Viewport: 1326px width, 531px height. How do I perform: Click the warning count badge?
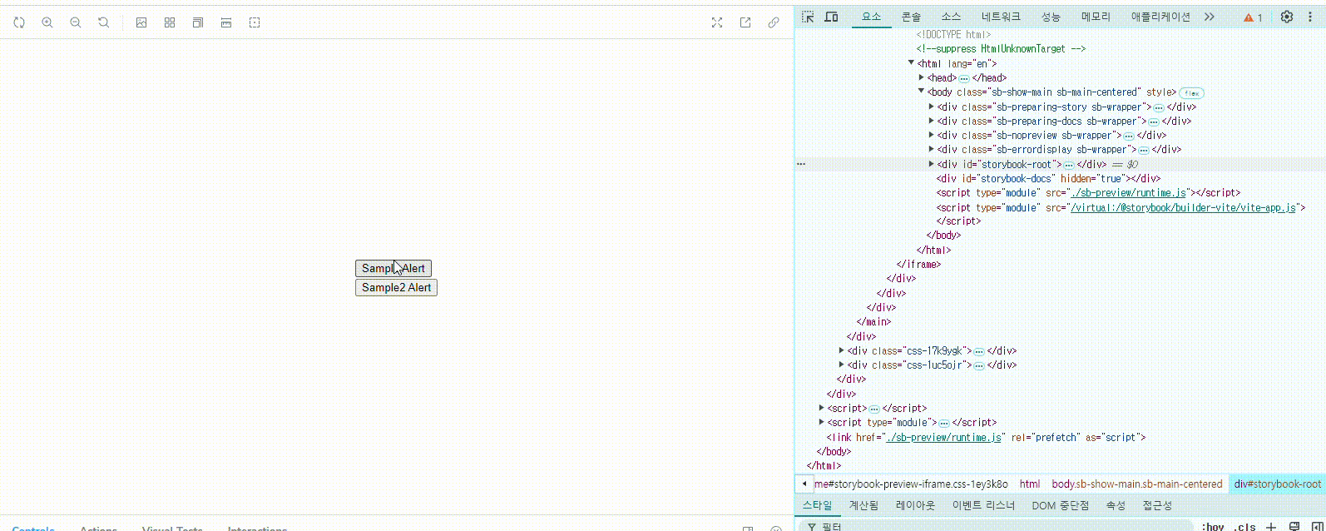pyautogui.click(x=1253, y=17)
